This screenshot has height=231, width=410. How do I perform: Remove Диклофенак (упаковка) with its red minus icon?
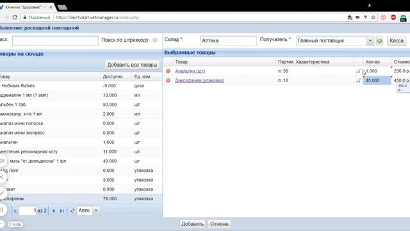pyautogui.click(x=168, y=80)
